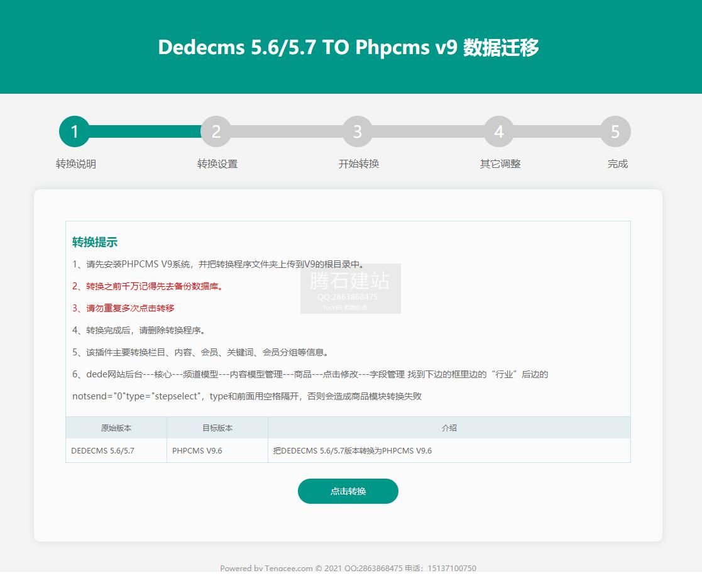This screenshot has height=578, width=702.
Task: Click the 介绍 column header
Action: point(449,428)
